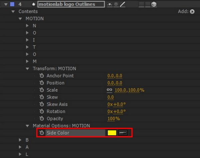200x158 pixels.
Task: Enable the 3D Layer cube switch
Action: click(x=154, y=4)
